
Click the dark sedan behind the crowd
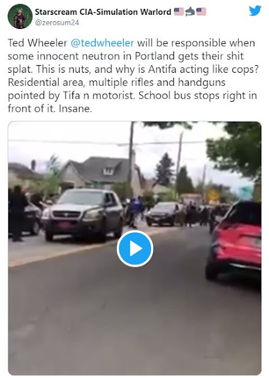pos(164,214)
